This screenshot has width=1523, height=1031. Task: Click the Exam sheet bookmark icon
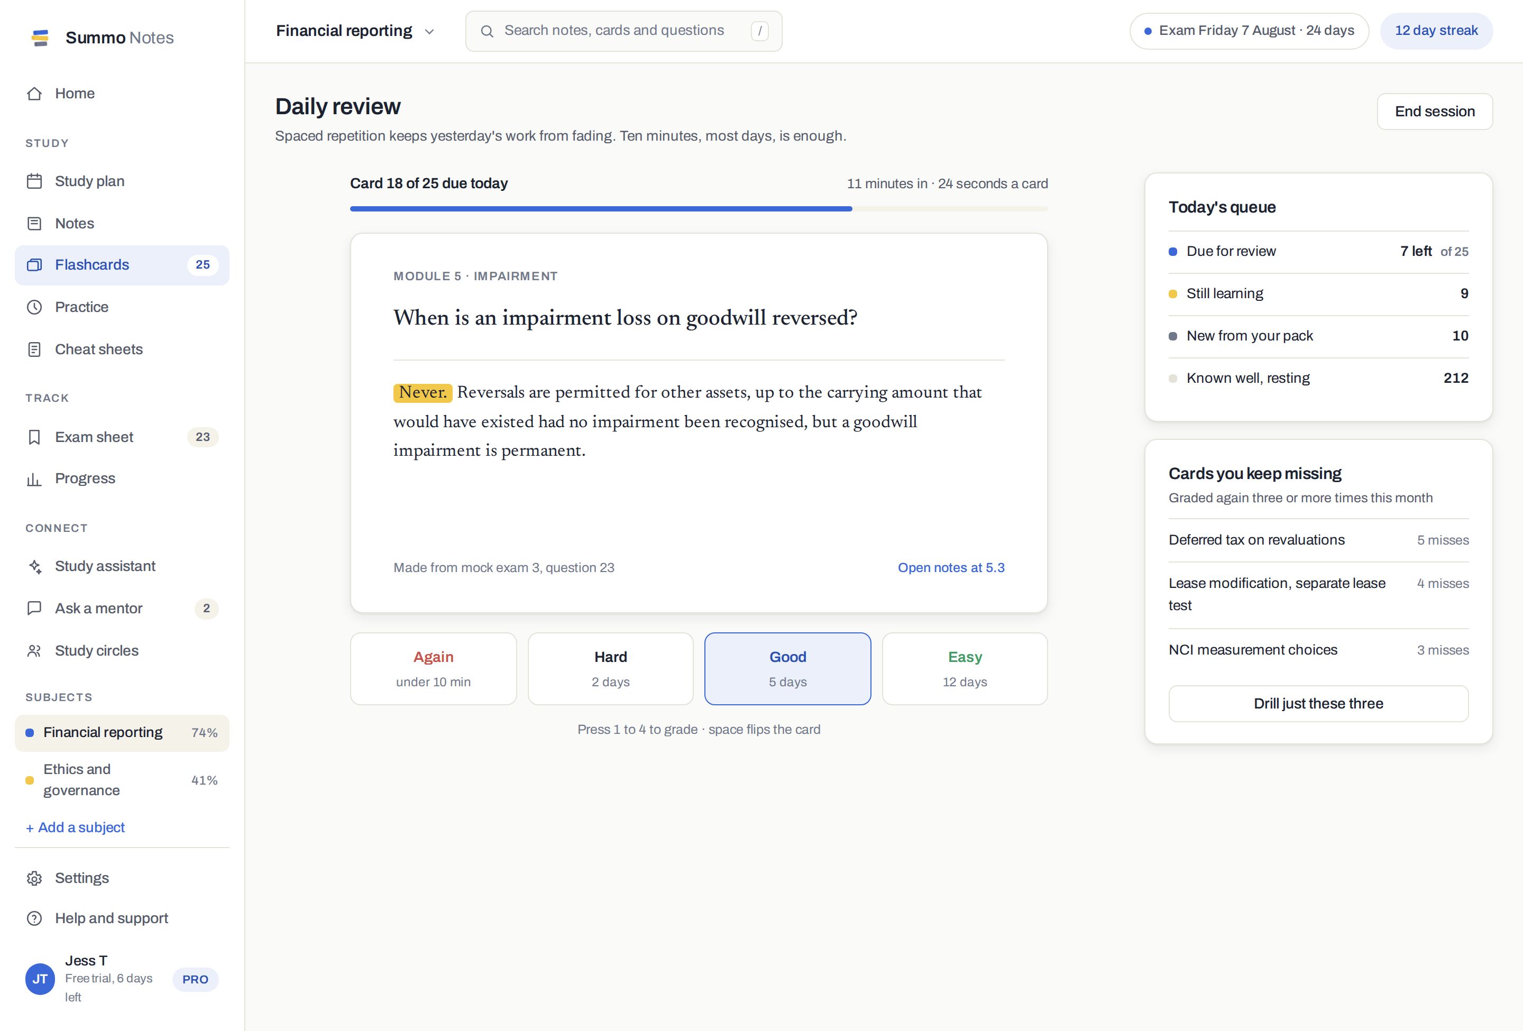click(35, 438)
